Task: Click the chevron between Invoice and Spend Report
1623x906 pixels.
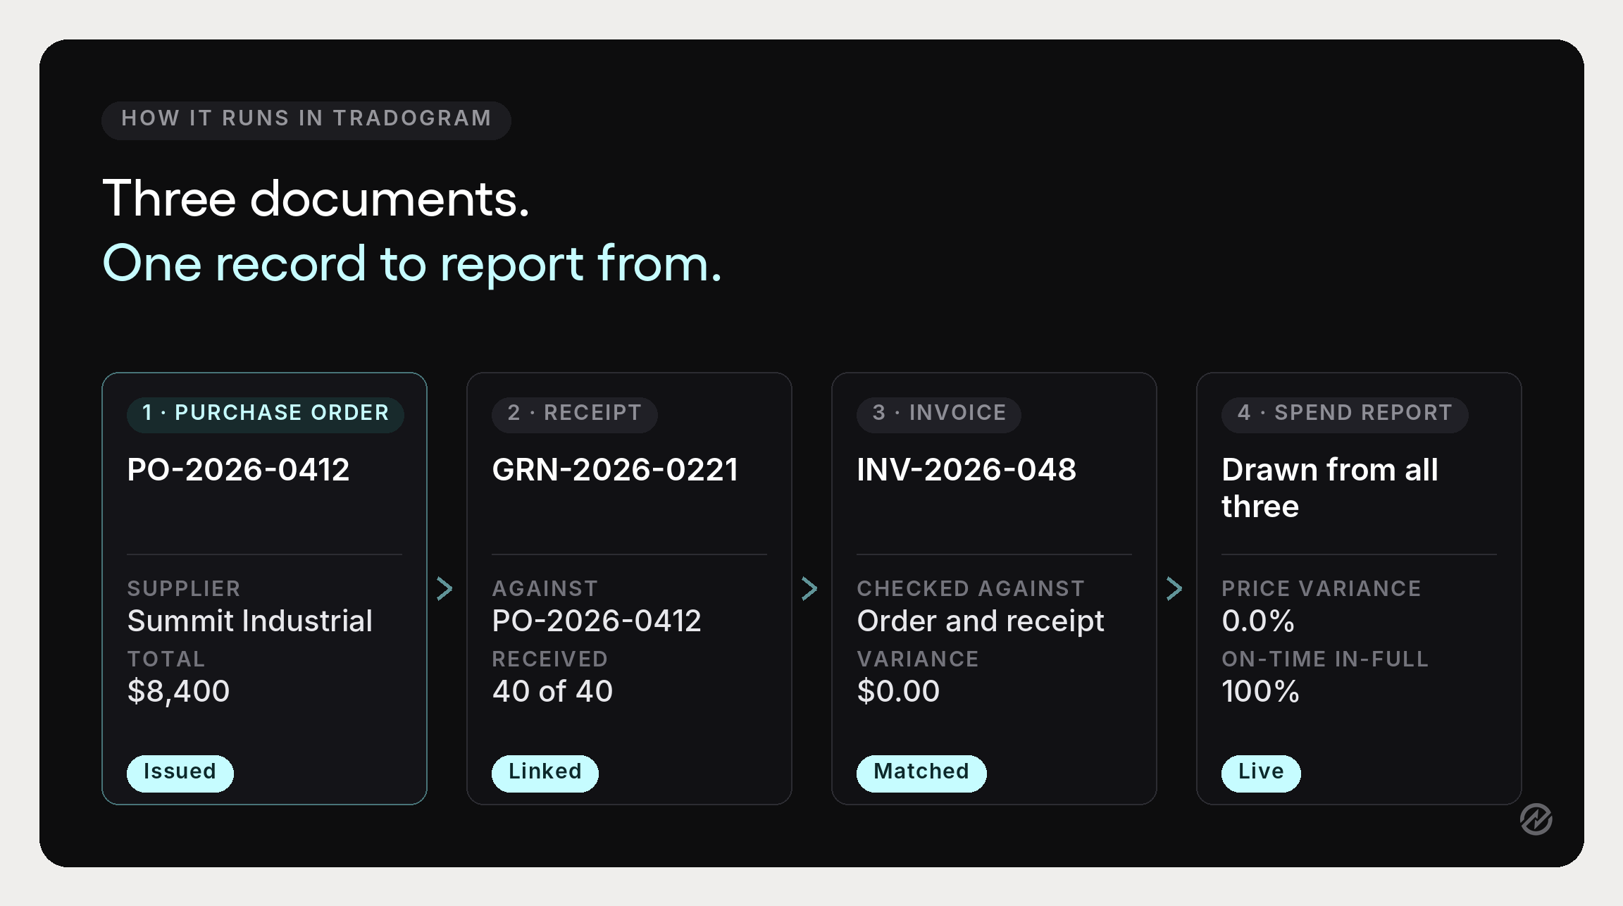Action: click(1174, 589)
